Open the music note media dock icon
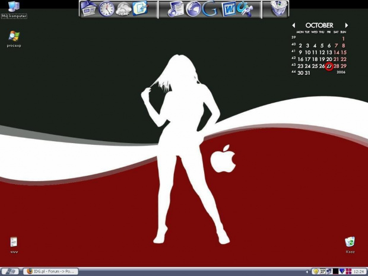368x276 pixels. click(x=176, y=9)
